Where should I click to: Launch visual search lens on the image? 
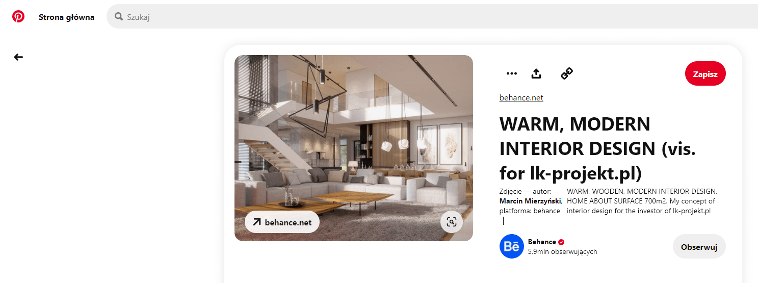click(451, 222)
